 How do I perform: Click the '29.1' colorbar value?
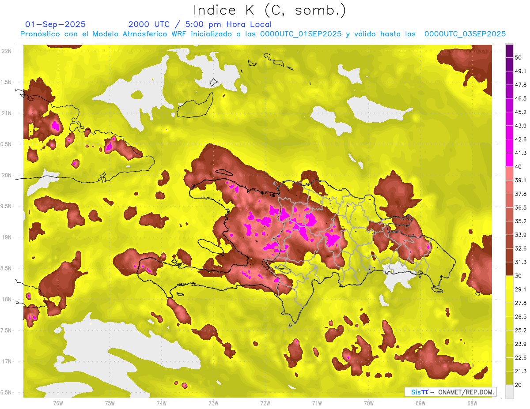[521, 289]
